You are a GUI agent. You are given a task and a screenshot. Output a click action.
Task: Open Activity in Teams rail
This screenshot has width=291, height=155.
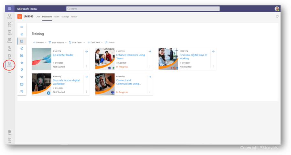click(x=9, y=16)
